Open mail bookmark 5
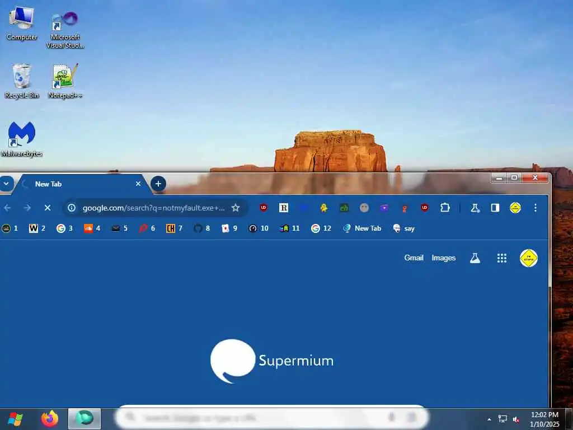This screenshot has width=573, height=430. click(120, 228)
